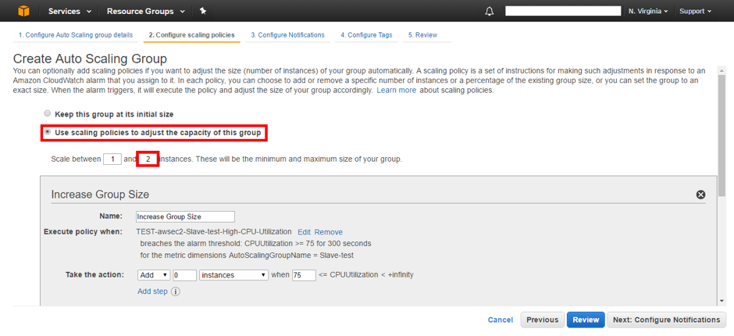The height and width of the screenshot is (336, 734).
Task: Select Keep this group at its initial size
Action: [x=48, y=113]
